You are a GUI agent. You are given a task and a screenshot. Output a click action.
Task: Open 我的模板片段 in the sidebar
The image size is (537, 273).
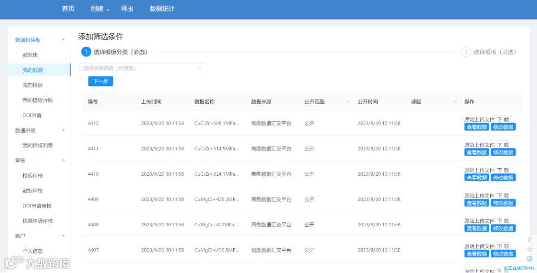click(x=38, y=100)
